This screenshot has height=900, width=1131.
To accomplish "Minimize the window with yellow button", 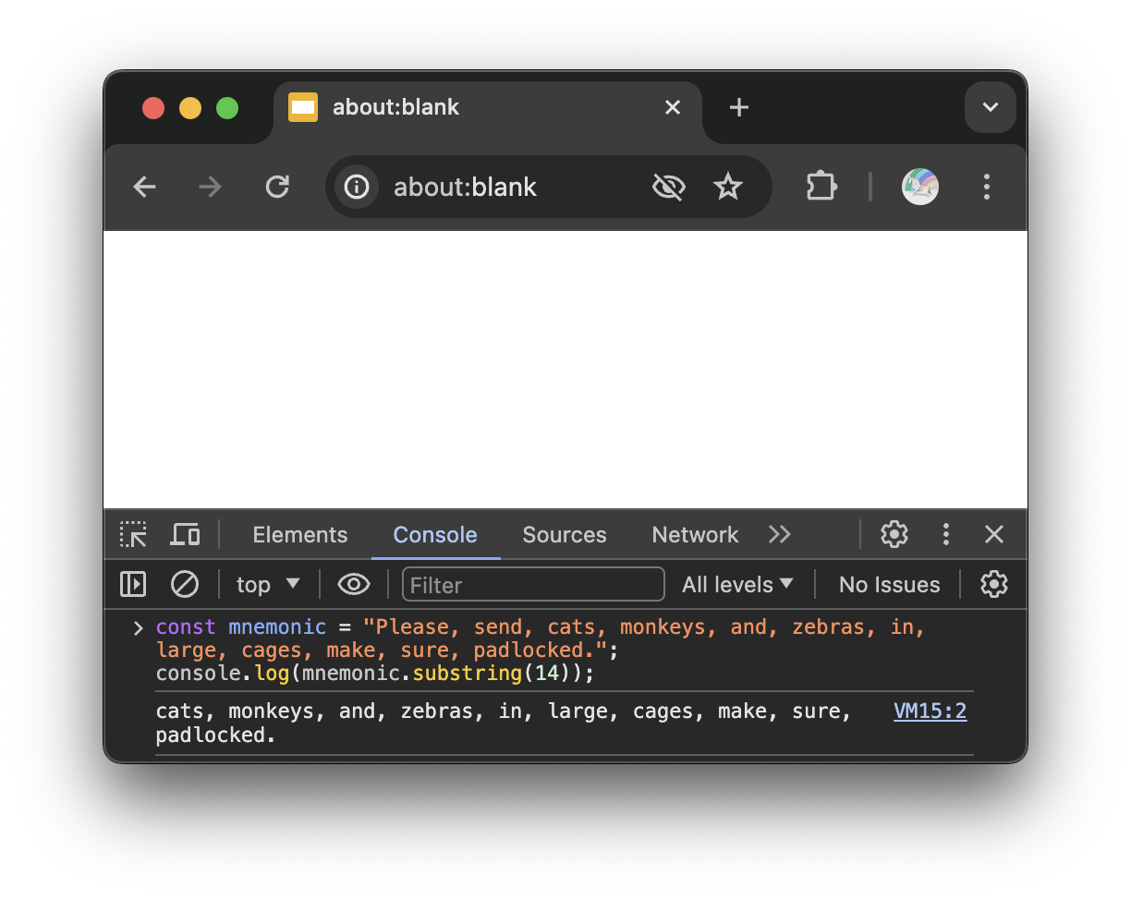I will pyautogui.click(x=190, y=108).
